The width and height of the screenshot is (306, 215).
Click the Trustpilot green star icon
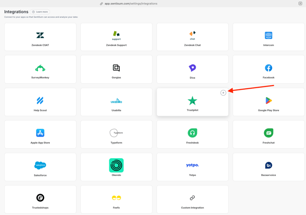point(193,101)
